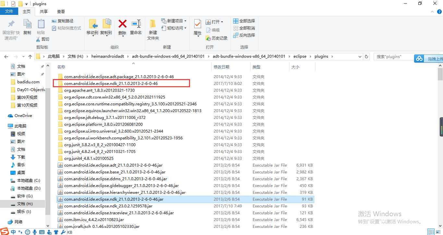Create a folder with 新建文件夹 icon
Viewport: 443px width, 235px height.
(x=153, y=24)
